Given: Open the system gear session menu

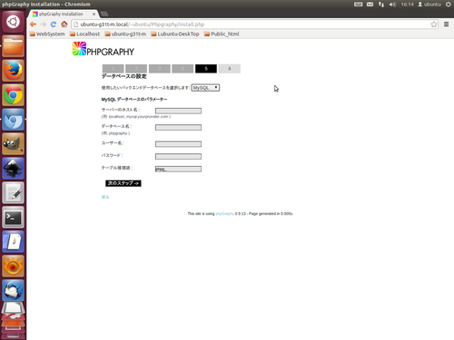Looking at the screenshot, I should [x=449, y=5].
